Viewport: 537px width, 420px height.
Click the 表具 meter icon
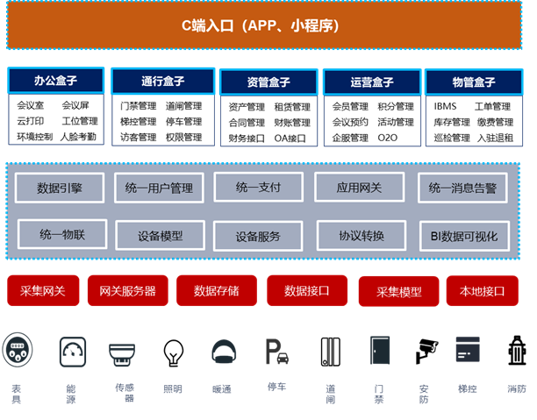pos(16,352)
